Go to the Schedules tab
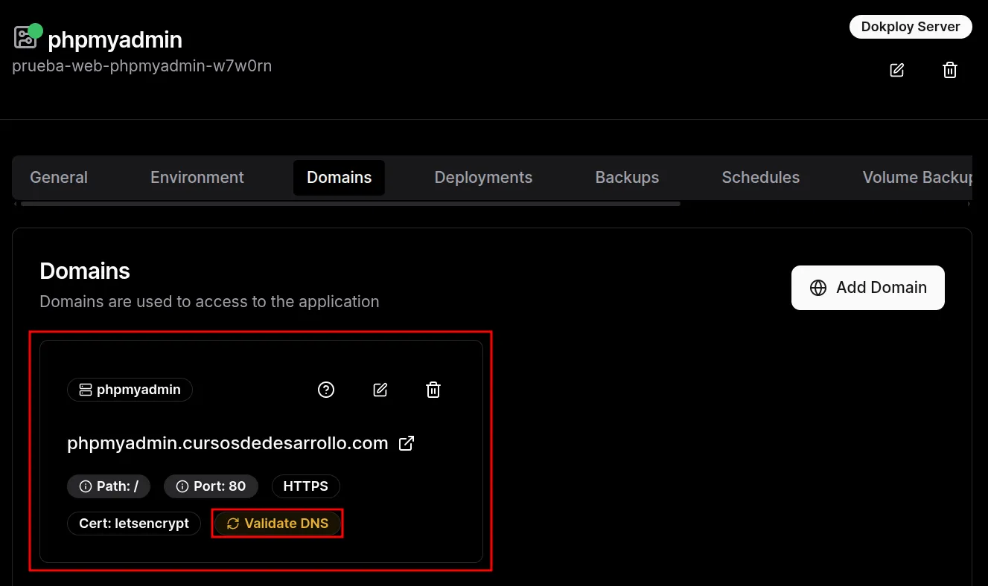Screen dimensions: 988x586 coord(760,177)
